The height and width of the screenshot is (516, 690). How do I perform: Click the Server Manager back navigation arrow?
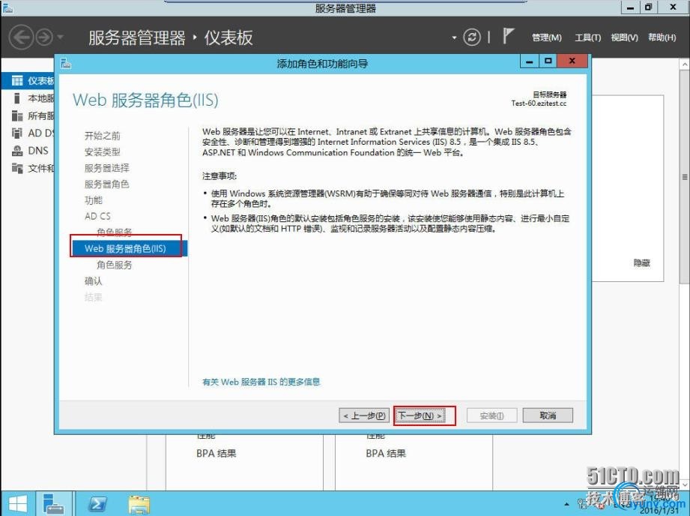[21, 37]
